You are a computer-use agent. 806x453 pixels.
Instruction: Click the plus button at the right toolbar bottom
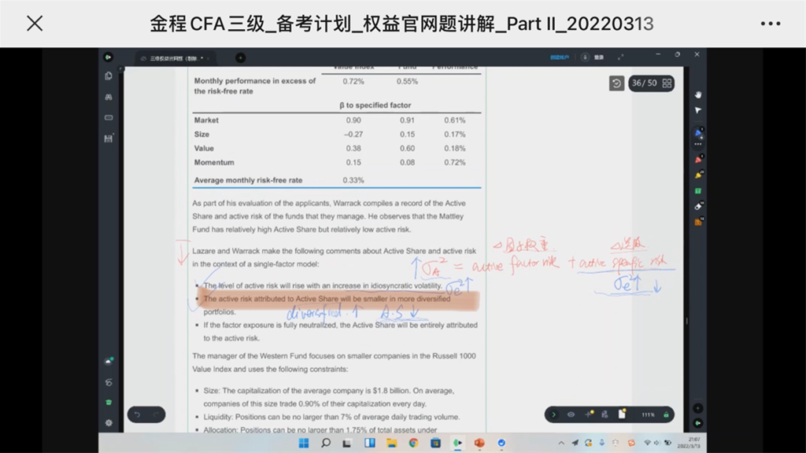[x=697, y=408]
